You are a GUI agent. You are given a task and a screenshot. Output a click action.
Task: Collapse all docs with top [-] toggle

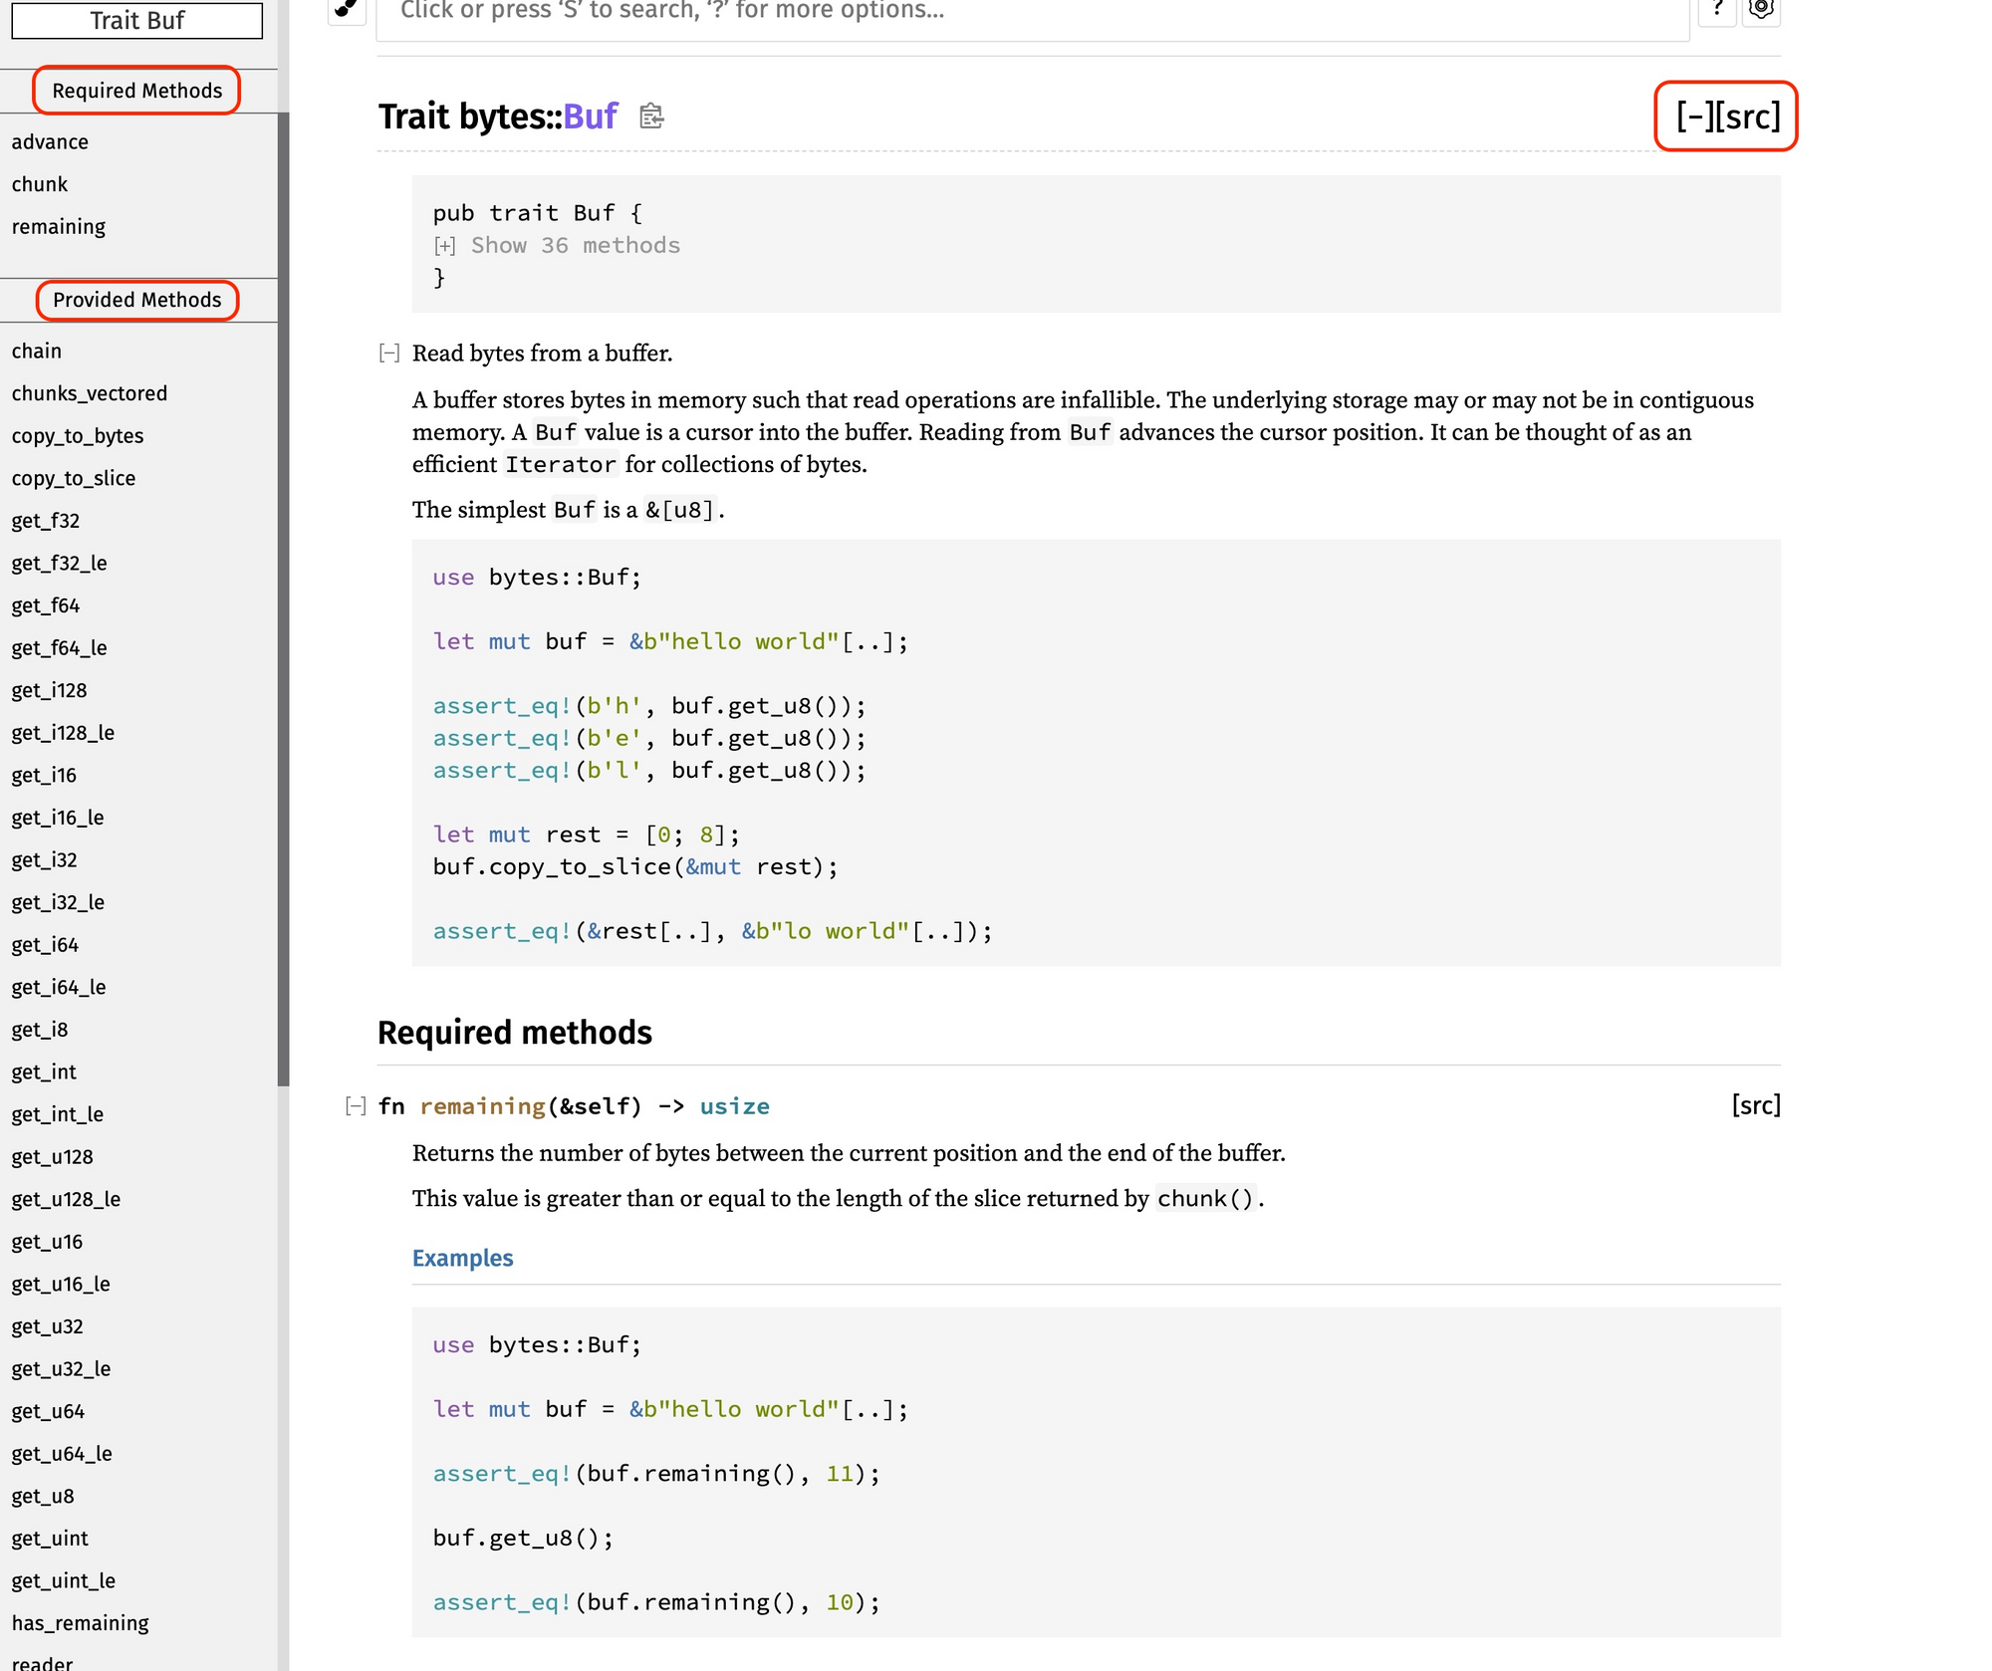coord(1696,117)
